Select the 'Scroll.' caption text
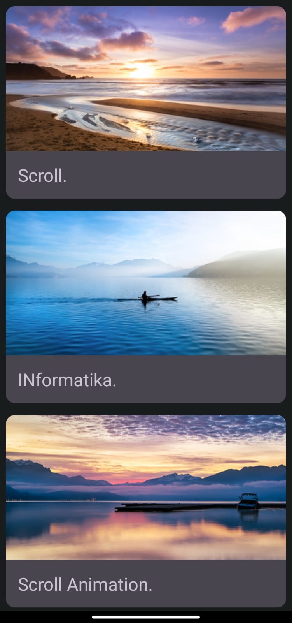This screenshot has height=623, width=292. [42, 176]
